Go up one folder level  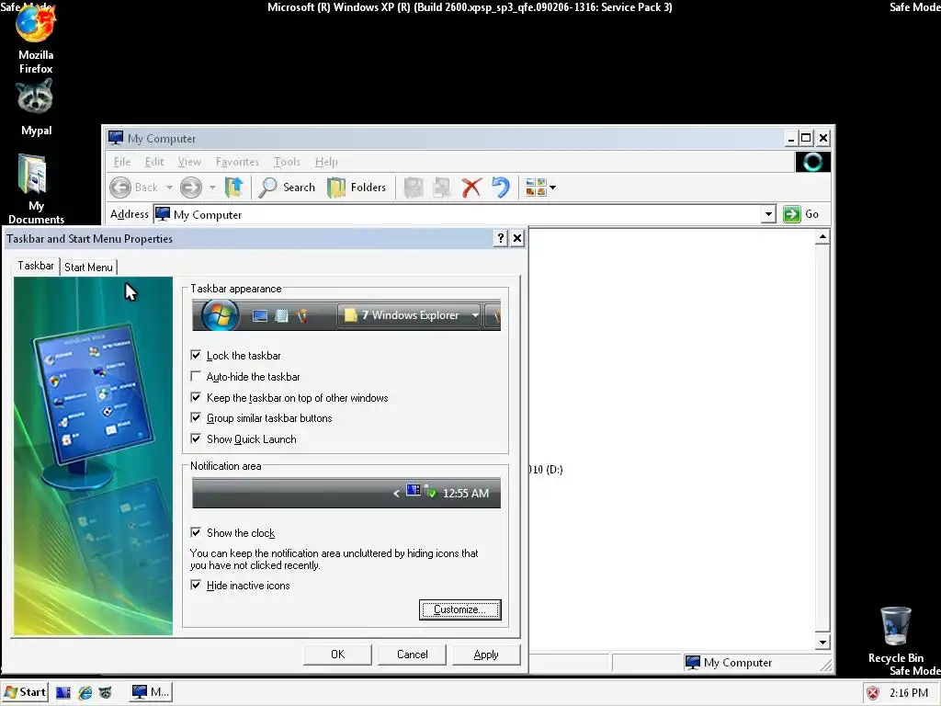tap(233, 188)
